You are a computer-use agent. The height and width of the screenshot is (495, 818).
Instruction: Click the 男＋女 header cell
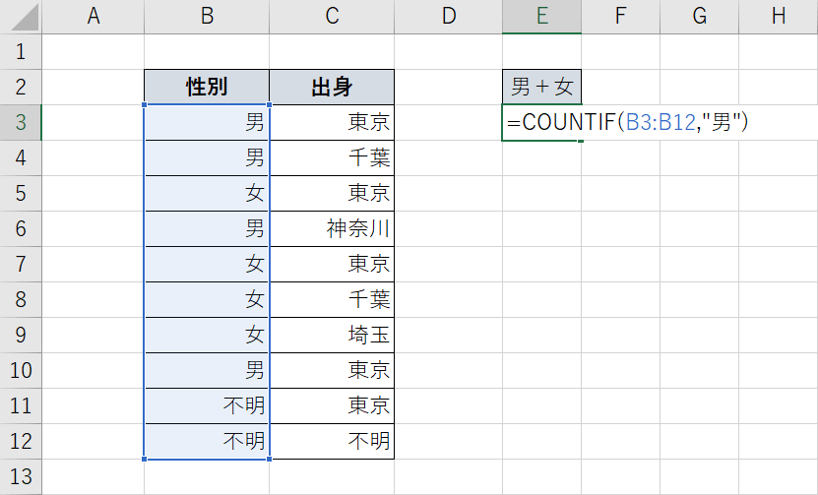tap(542, 88)
